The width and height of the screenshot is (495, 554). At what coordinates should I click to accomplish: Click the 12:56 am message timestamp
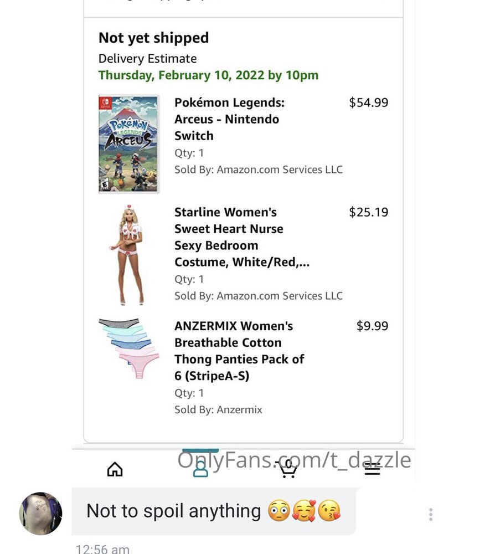click(x=102, y=548)
